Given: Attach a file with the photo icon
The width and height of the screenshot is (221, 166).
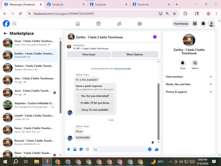Looking at the screenshot, I should [x=75, y=150].
